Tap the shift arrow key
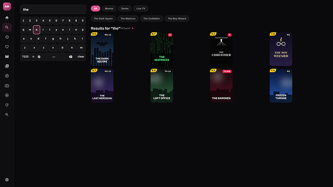Screen dimensions: 333x187 (x=33, y=57)
